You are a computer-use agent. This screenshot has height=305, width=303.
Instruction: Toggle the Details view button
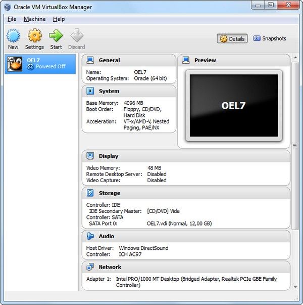click(232, 38)
